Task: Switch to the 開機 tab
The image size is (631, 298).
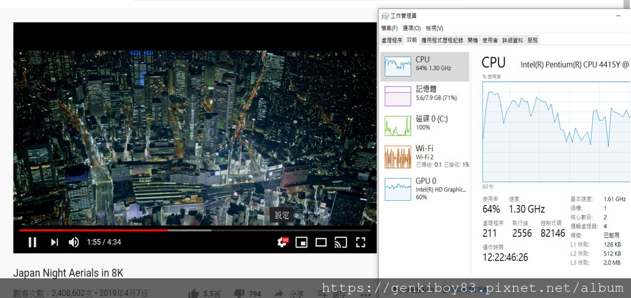Action: (x=473, y=40)
